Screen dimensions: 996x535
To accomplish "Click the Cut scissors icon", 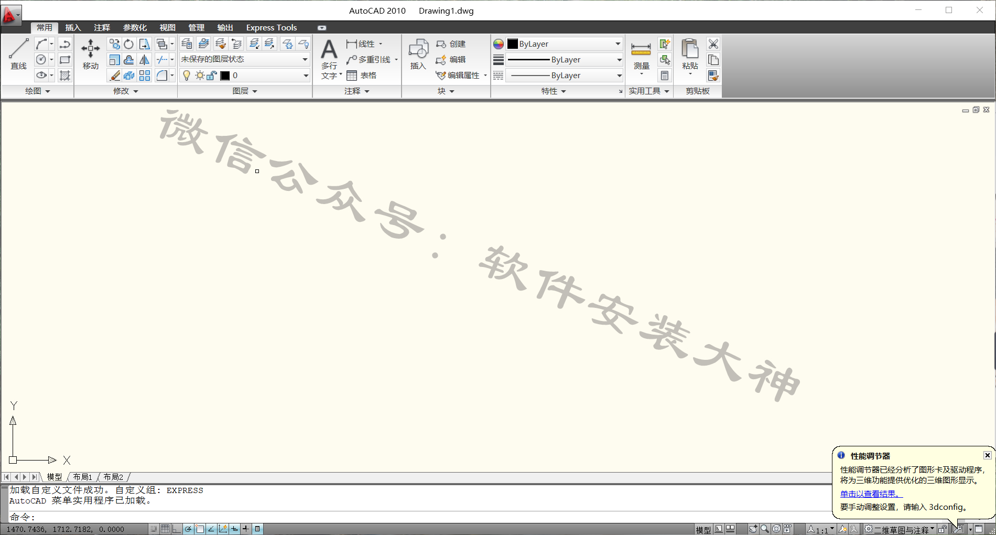I will [713, 44].
